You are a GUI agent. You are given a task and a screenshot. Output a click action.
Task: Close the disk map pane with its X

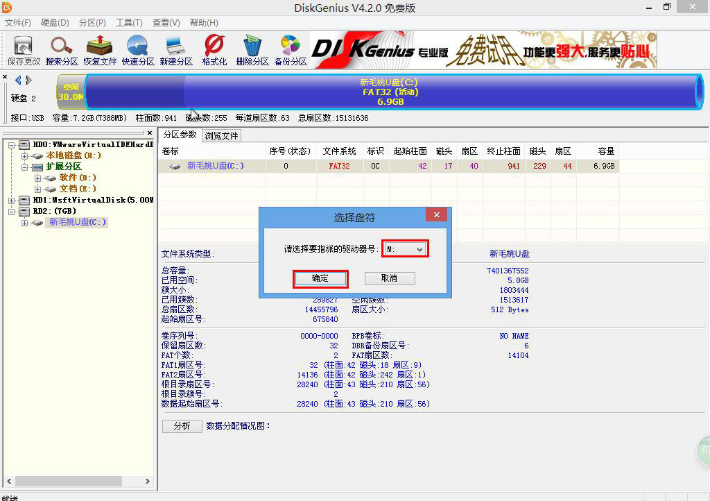(5, 76)
